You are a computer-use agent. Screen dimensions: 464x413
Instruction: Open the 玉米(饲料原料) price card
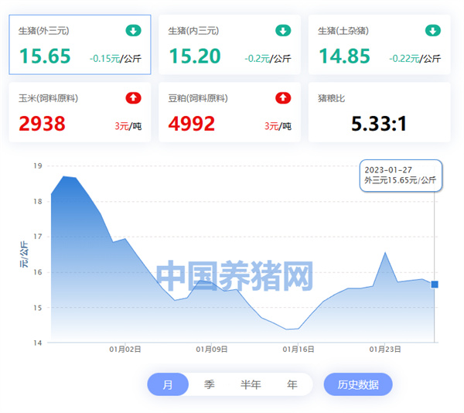point(80,112)
